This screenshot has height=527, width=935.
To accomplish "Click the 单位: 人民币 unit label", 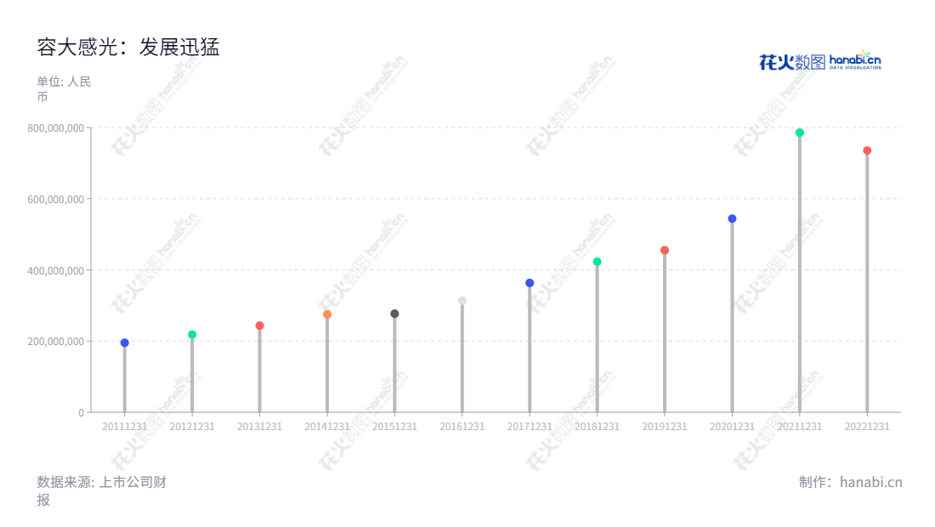I will (64, 89).
